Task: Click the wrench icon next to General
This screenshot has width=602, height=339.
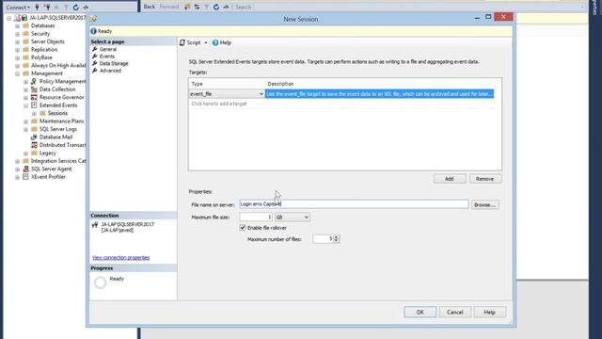Action: [95, 49]
